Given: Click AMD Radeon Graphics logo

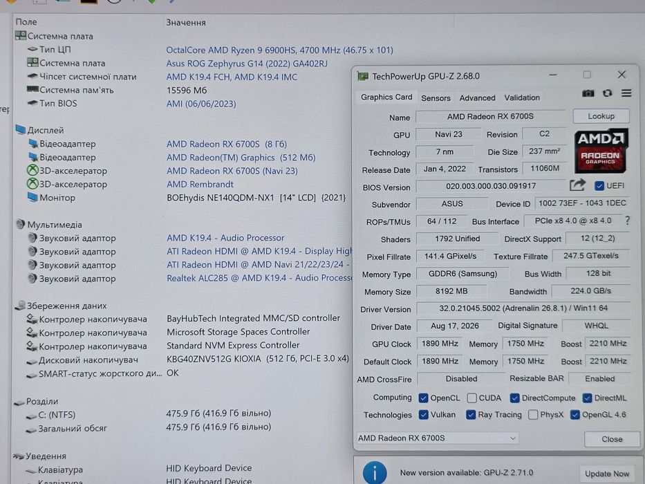Looking at the screenshot, I should (601, 150).
